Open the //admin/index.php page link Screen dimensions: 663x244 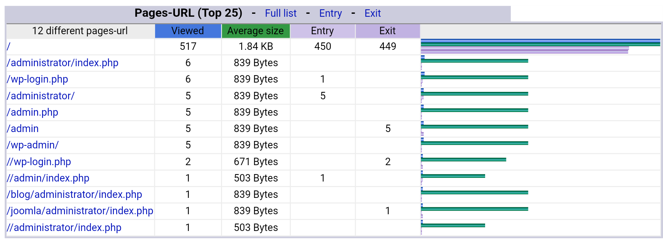(x=48, y=178)
